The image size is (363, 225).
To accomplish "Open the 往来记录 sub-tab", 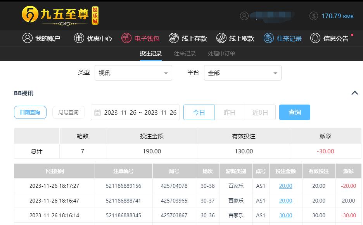I will pos(185,53).
